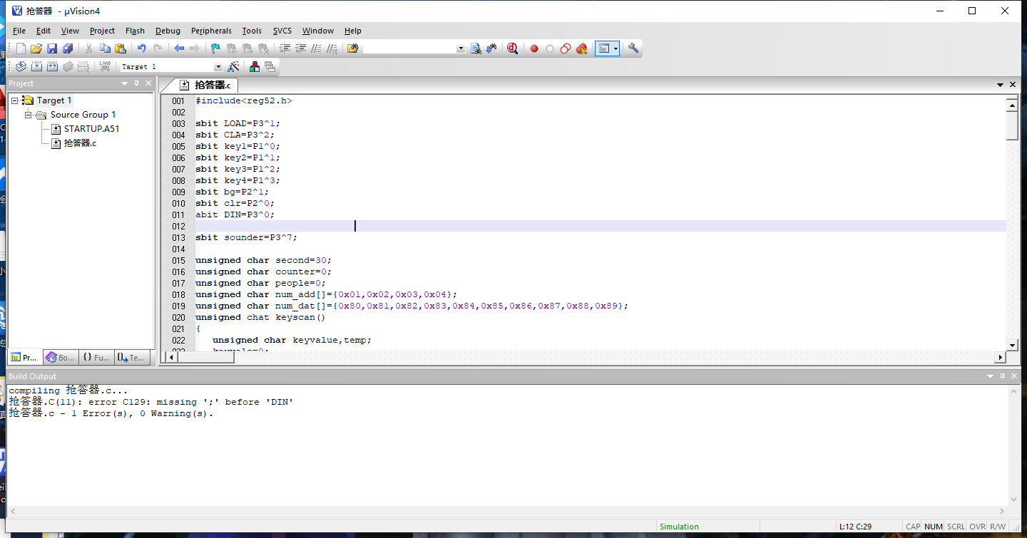Click the Open file folder icon

[36, 48]
